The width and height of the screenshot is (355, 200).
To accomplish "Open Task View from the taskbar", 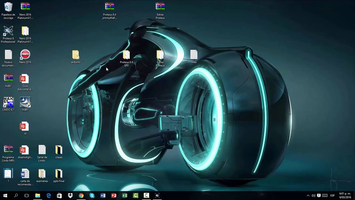I will point(27,196).
